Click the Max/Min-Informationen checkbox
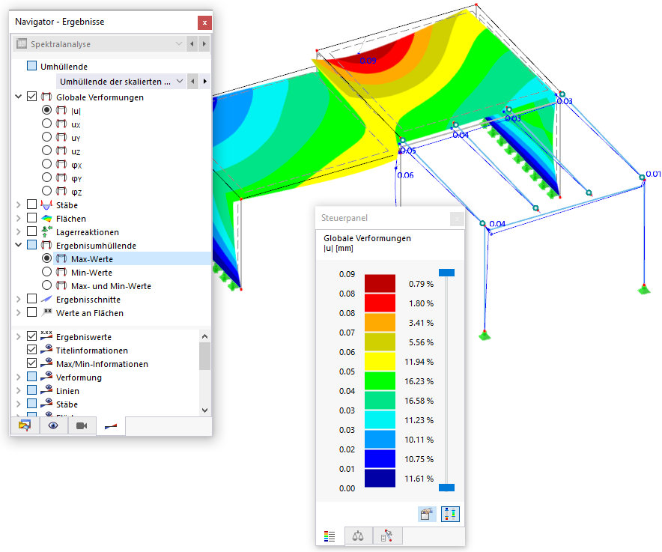 pos(31,363)
